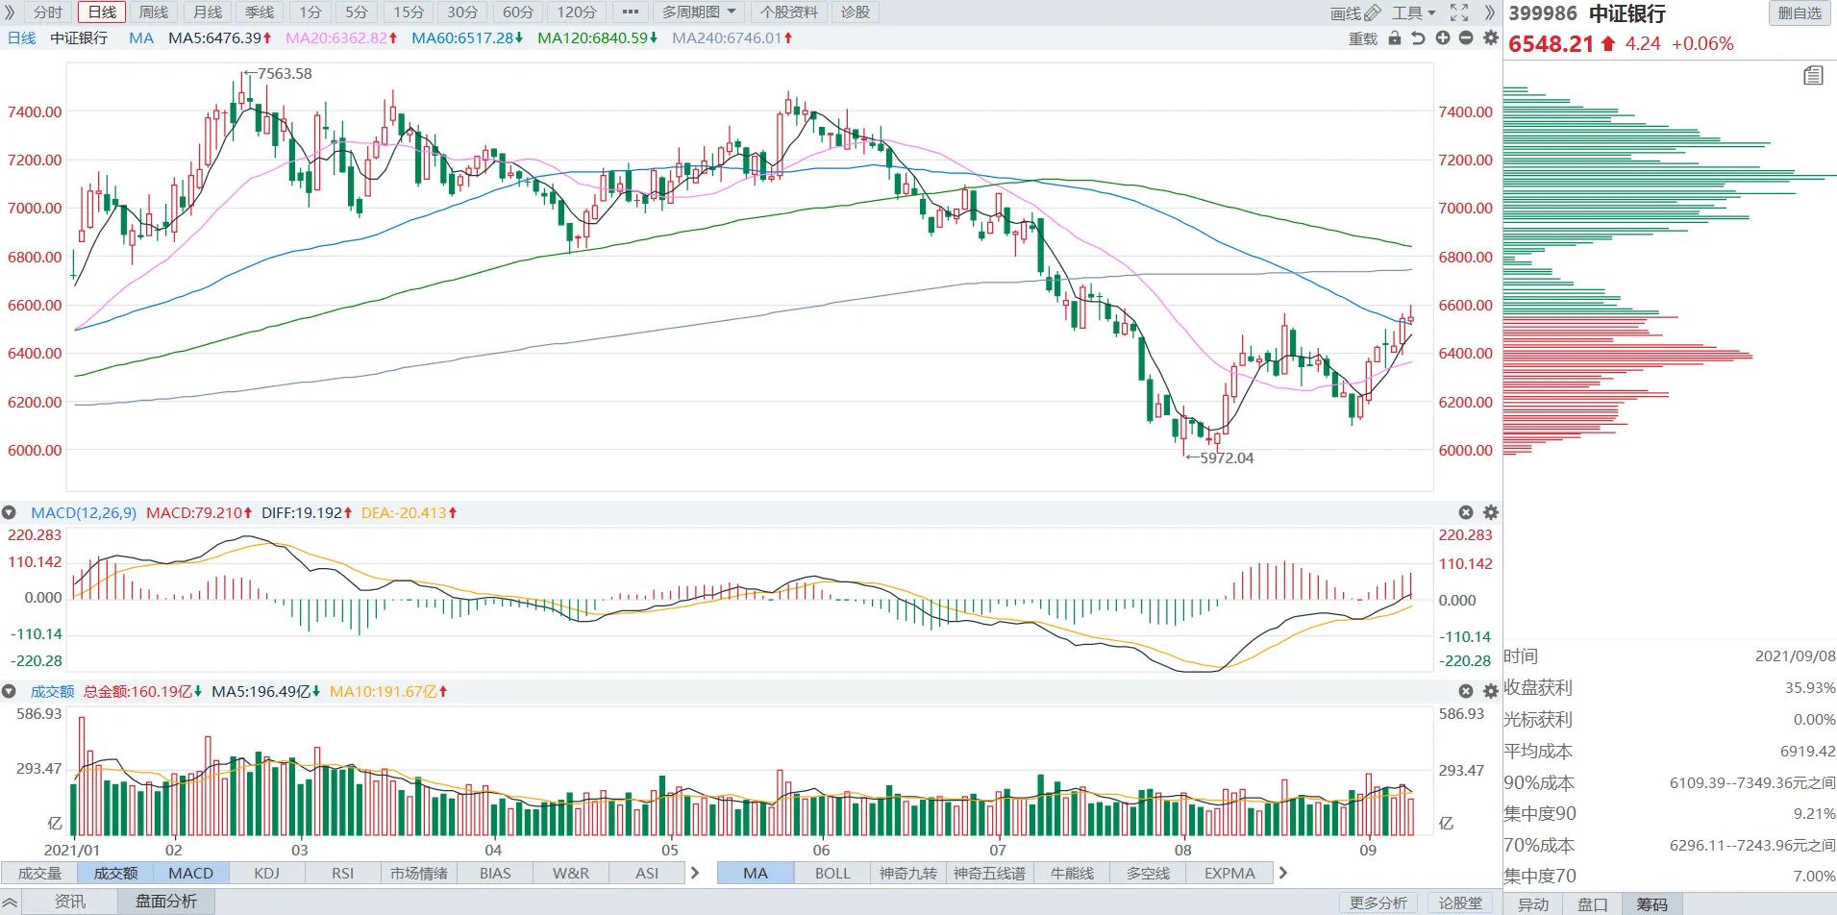Image resolution: width=1837 pixels, height=915 pixels.
Task: Expand the left sidebar at top-left chevron
Action: 10,12
